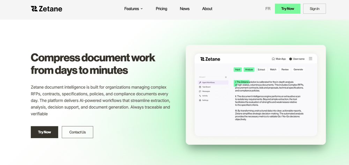Select the Review step tab

[285, 70]
